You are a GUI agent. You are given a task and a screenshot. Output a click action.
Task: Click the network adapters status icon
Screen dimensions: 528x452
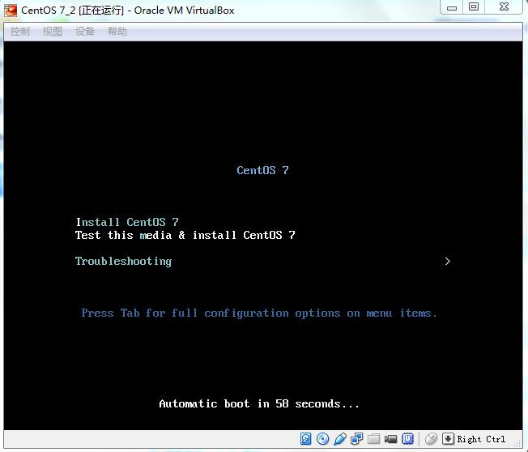tap(356, 439)
